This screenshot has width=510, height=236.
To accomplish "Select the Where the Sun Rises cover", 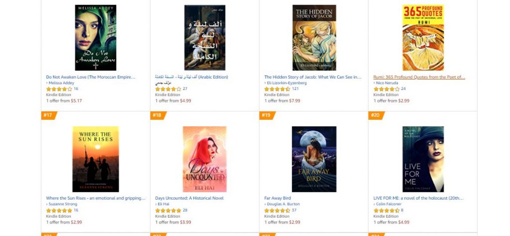I will [x=95, y=159].
